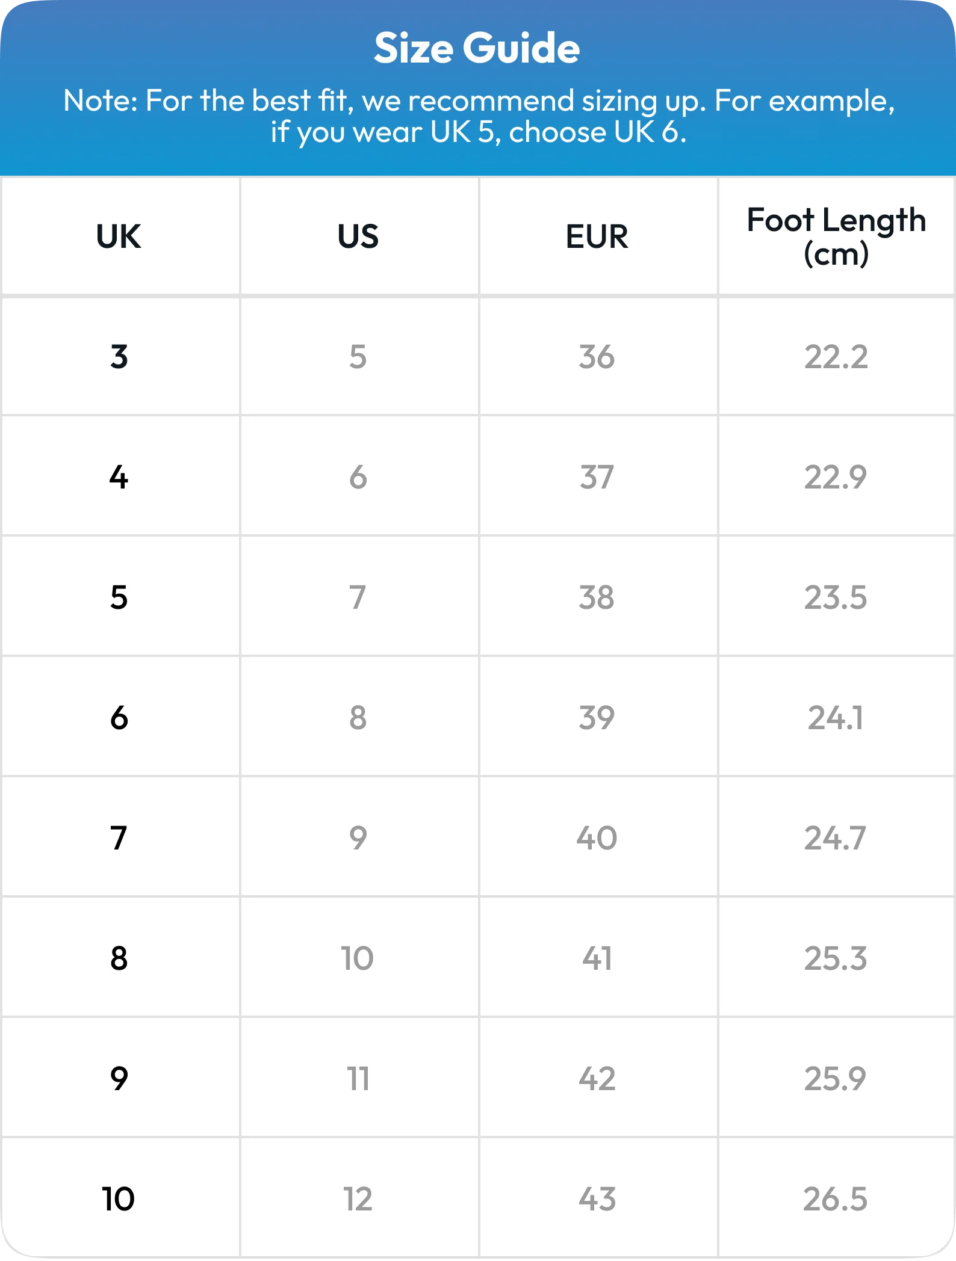Screen dimensions: 956x1261
Task: Click US size 9 cell
Action: pyautogui.click(x=358, y=837)
